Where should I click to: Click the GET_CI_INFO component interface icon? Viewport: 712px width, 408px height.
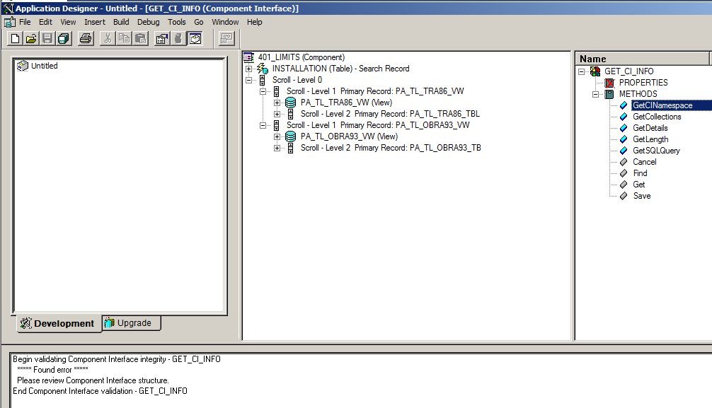[x=595, y=71]
